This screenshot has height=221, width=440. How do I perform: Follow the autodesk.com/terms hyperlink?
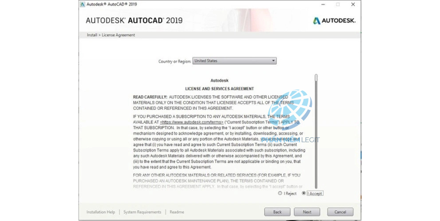pyautogui.click(x=192, y=122)
